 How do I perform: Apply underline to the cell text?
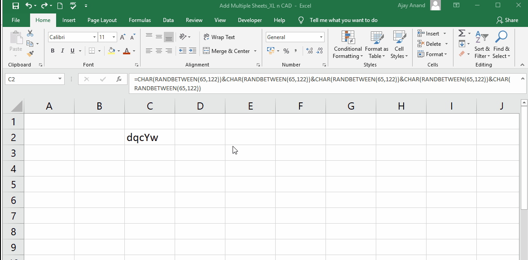(x=72, y=51)
